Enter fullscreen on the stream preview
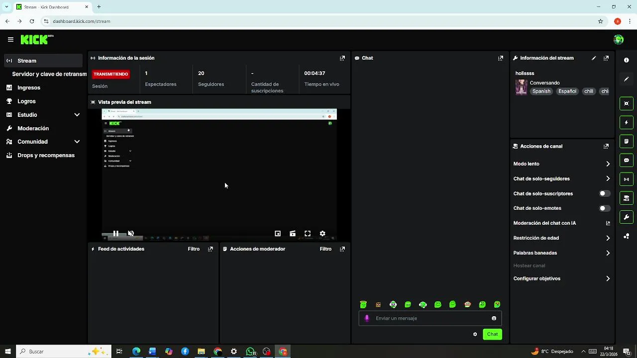Image resolution: width=637 pixels, height=358 pixels. pos(308,233)
